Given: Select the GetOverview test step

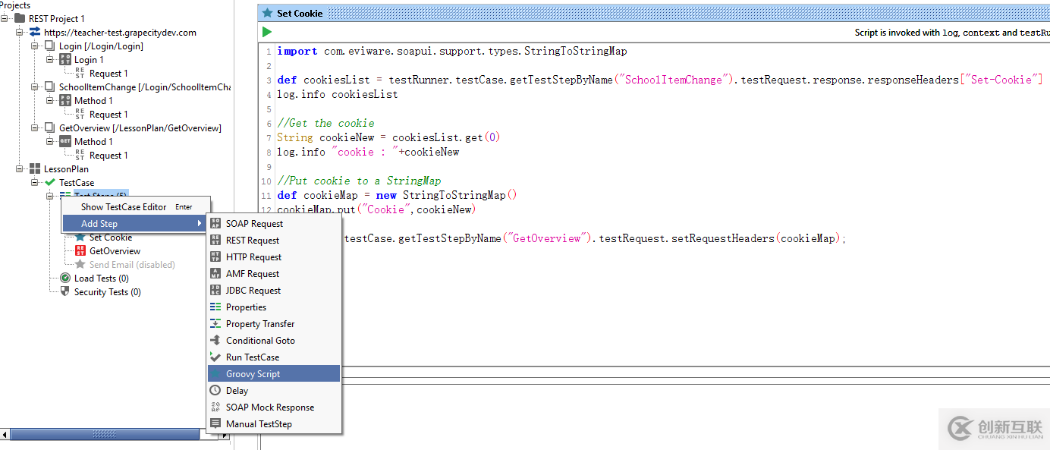Looking at the screenshot, I should click(x=115, y=250).
